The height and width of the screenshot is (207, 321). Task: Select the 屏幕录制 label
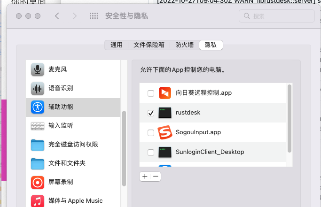(61, 182)
